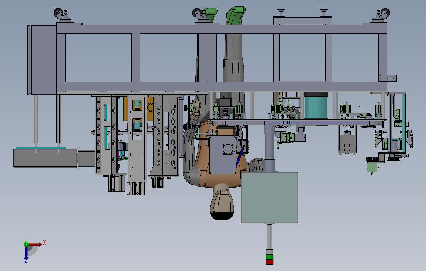The width and height of the screenshot is (426, 271).
Task: Select the green segment of the stack light
Action: pyautogui.click(x=269, y=256)
